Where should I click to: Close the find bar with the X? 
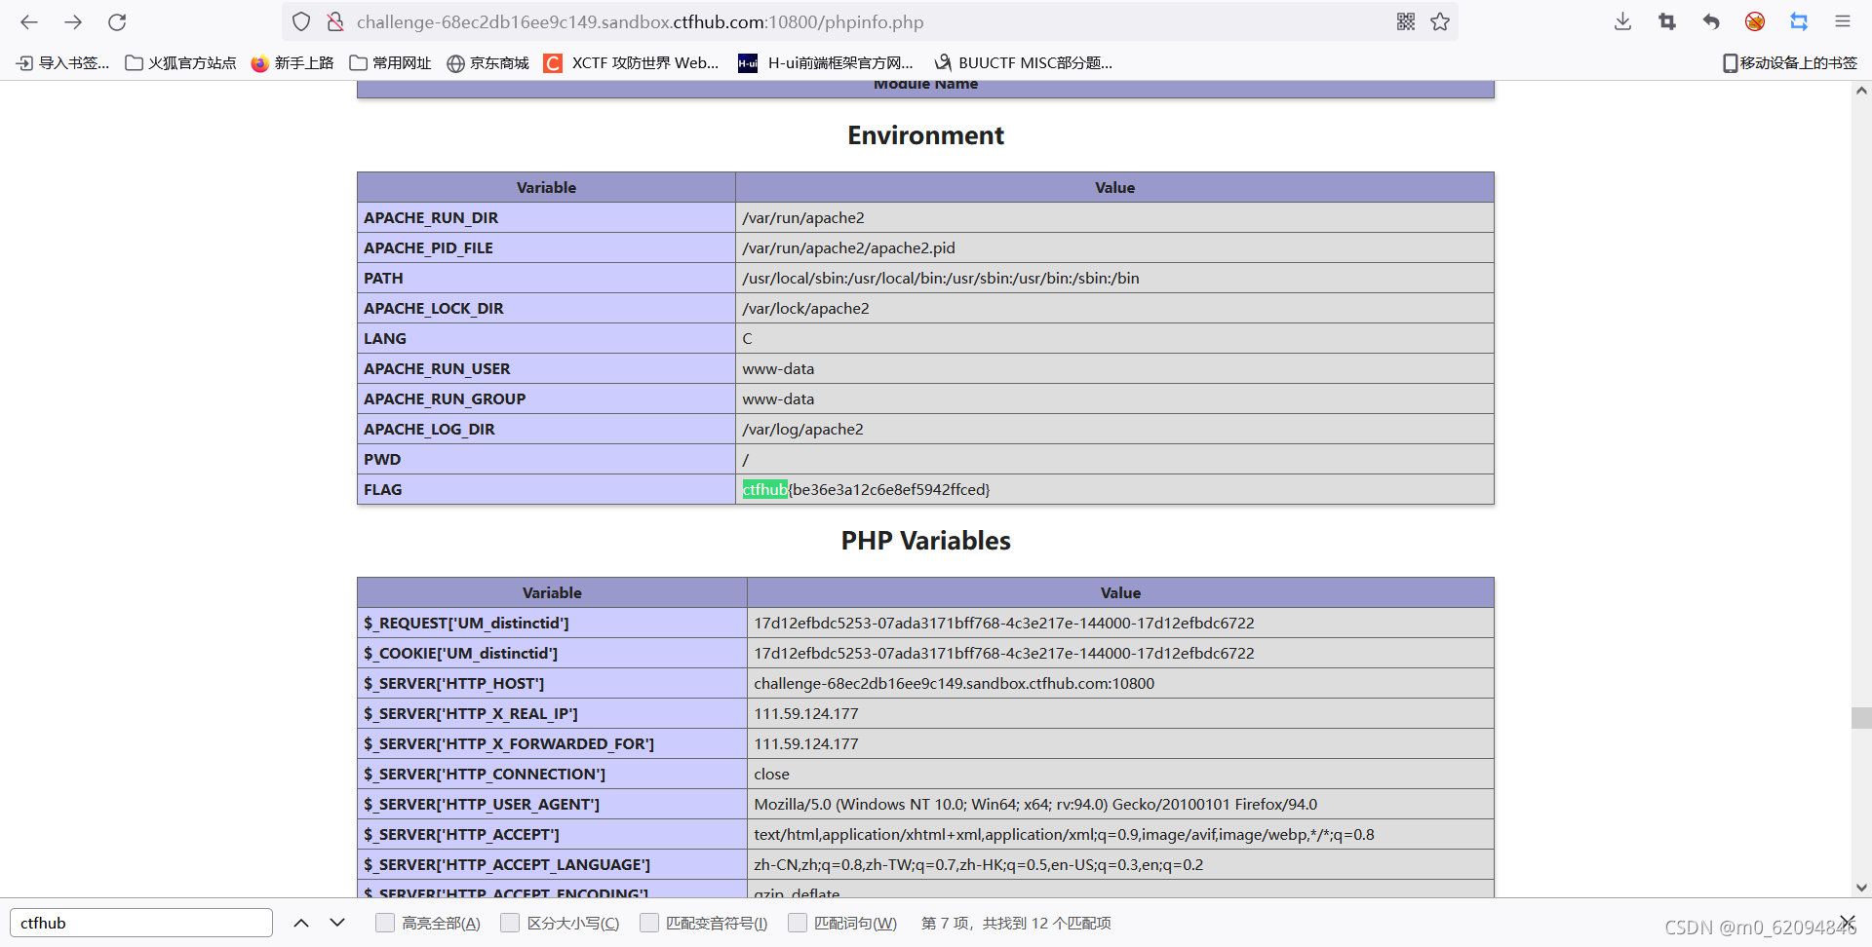[1849, 923]
